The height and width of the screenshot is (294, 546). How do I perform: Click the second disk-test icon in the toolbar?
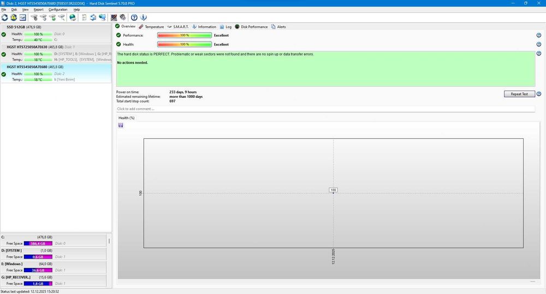[x=43, y=17]
